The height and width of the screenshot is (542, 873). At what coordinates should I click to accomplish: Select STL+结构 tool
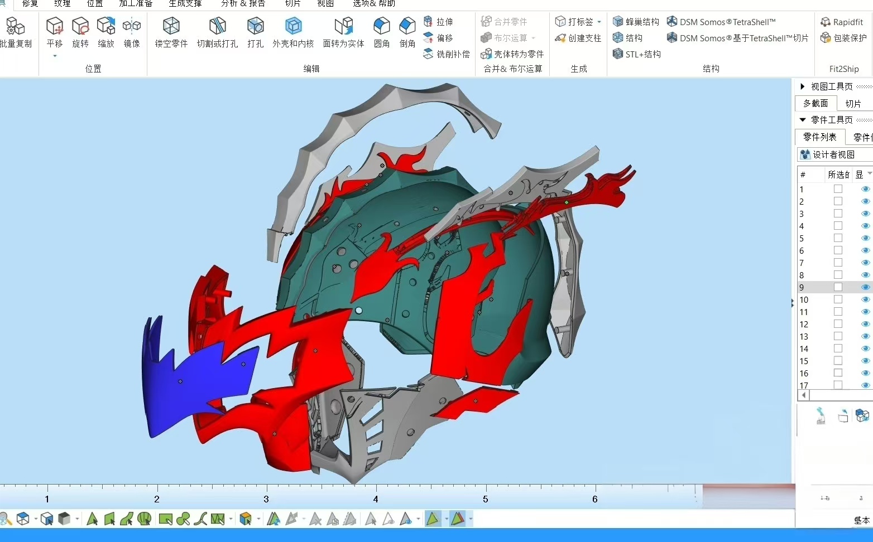(637, 54)
